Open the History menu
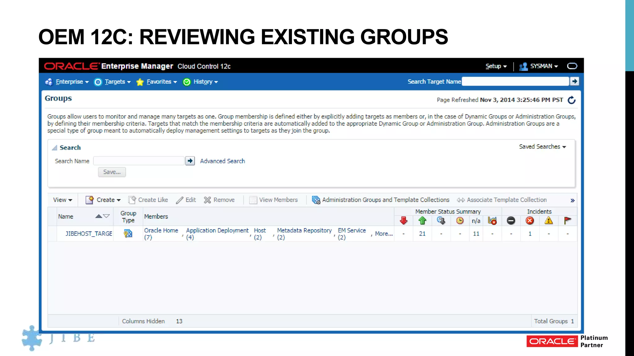 [x=206, y=82]
